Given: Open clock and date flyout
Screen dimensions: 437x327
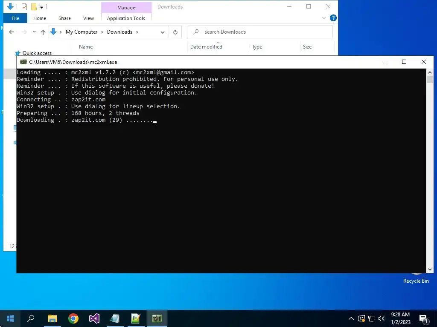Looking at the screenshot, I should pos(400,318).
